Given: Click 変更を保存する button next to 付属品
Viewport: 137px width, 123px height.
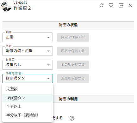Looking at the screenshot, I should click(x=73, y=65).
